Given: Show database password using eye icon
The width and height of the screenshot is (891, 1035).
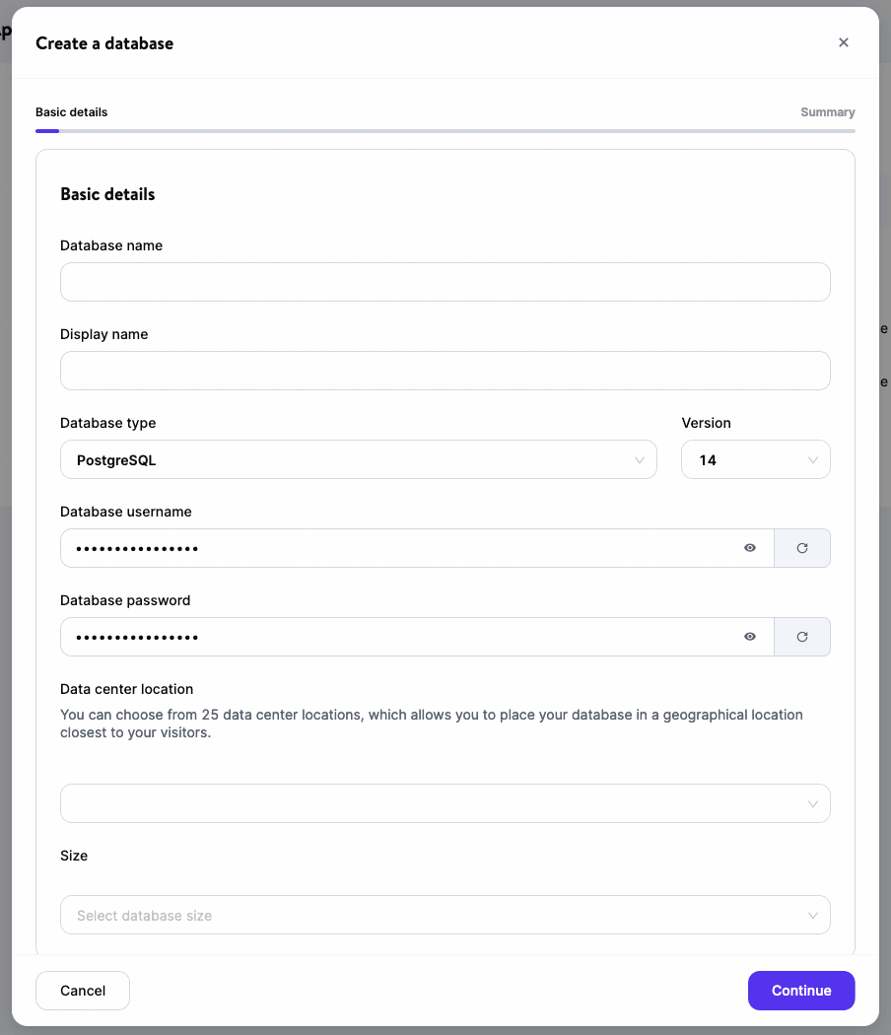Looking at the screenshot, I should tap(750, 637).
